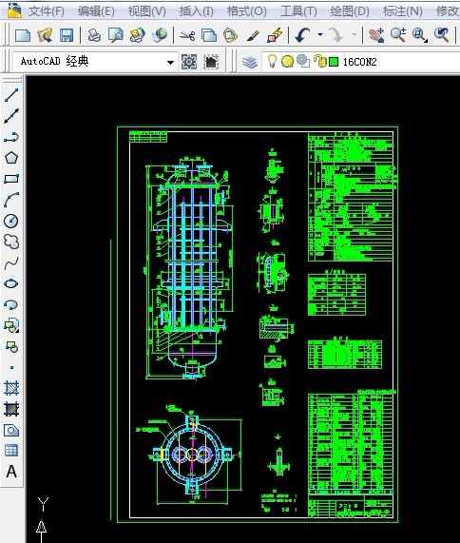The width and height of the screenshot is (460, 543).
Task: Click the Print Preview icon
Action: point(116,35)
